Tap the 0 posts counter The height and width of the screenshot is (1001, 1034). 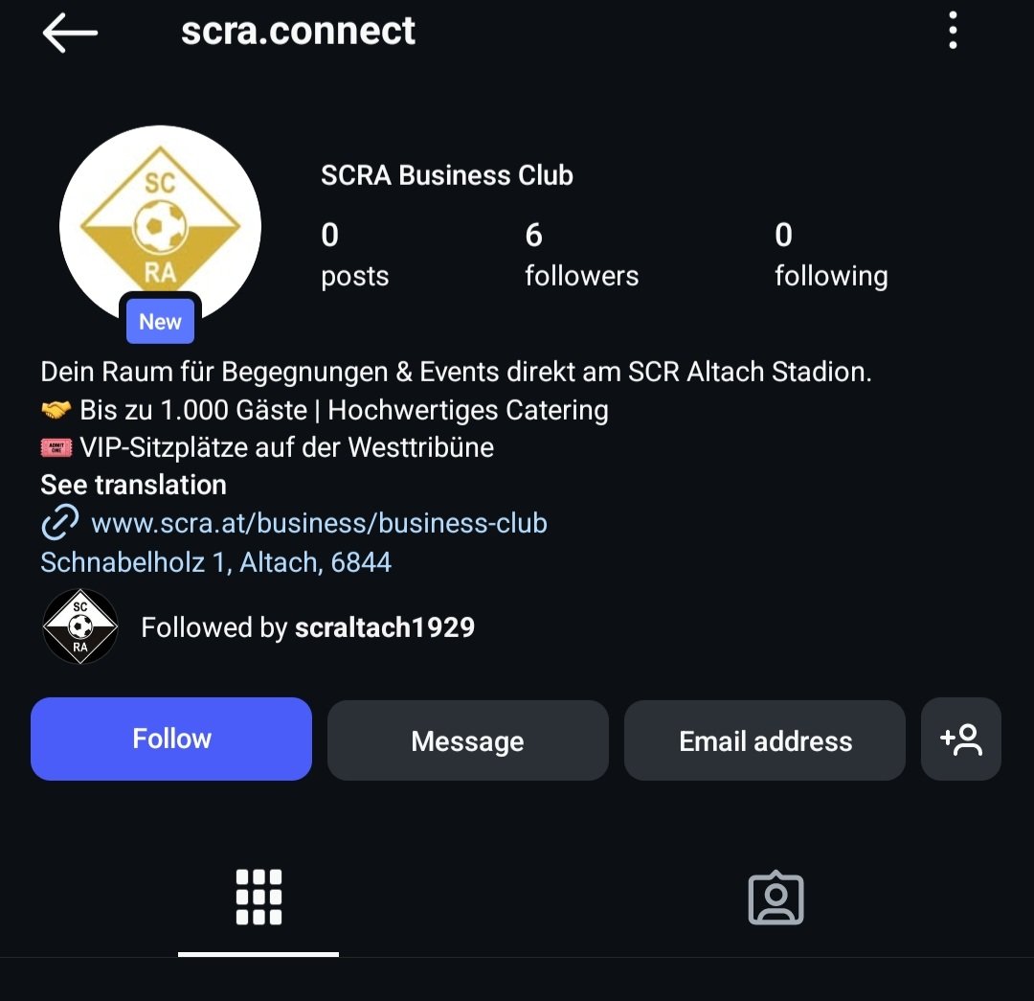point(355,255)
